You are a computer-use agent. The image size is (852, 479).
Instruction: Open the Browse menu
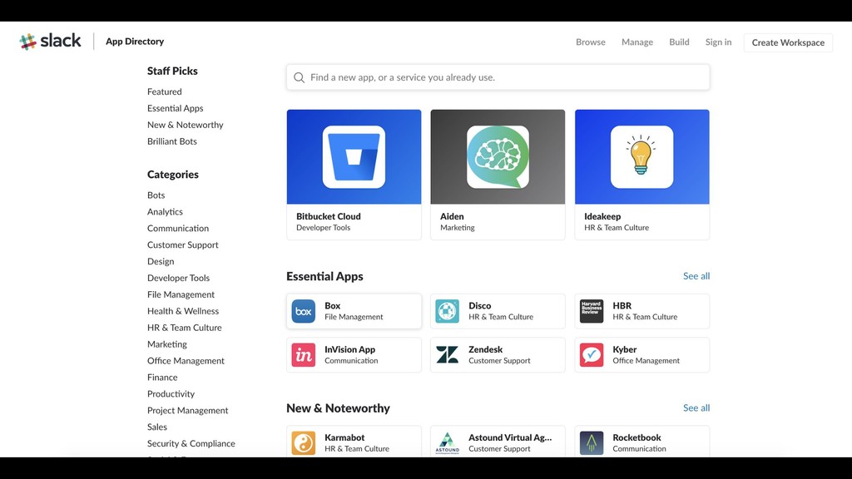(x=591, y=42)
